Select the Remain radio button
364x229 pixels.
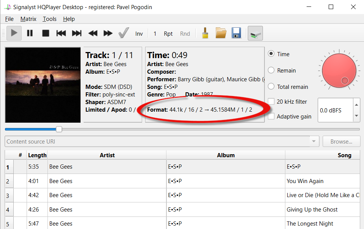tap(271, 70)
